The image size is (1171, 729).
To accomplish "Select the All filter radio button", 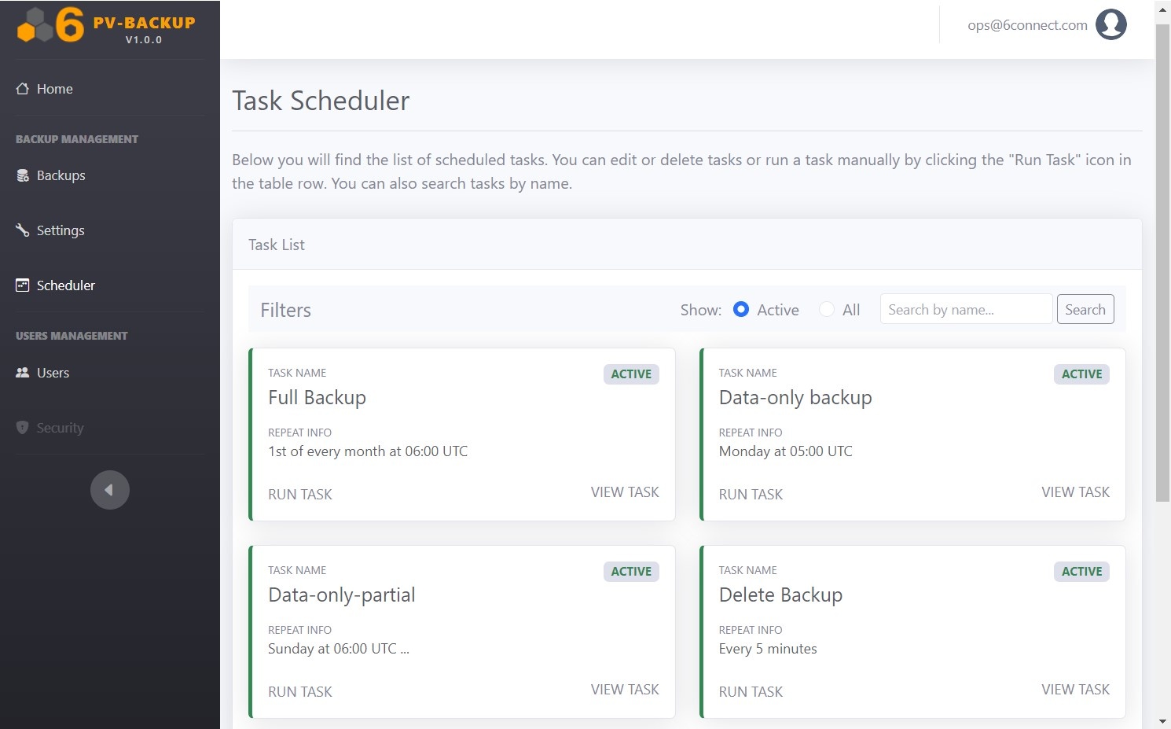I will click(826, 309).
